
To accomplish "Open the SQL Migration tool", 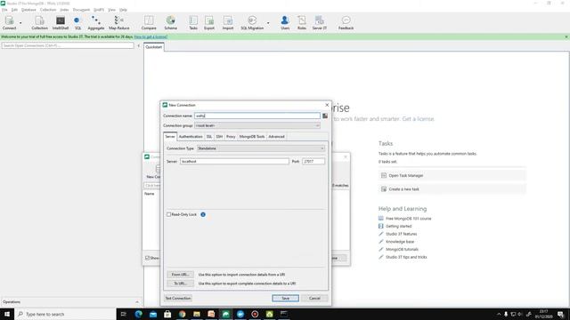I will click(252, 22).
